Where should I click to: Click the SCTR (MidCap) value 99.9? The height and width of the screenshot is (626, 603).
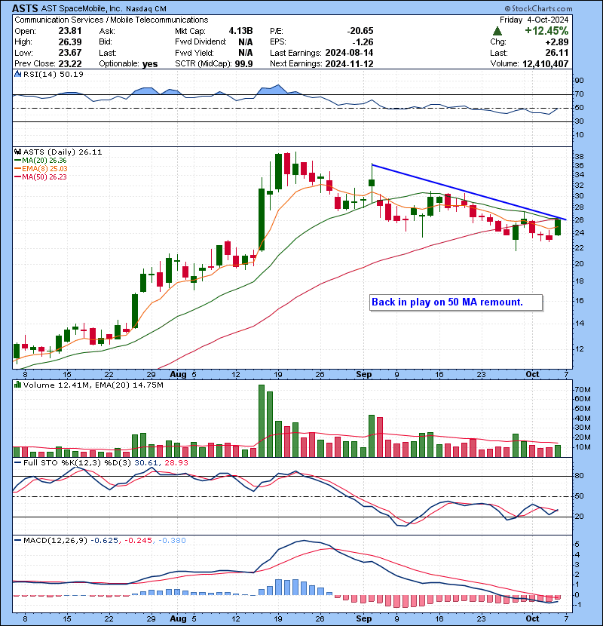coord(243,64)
